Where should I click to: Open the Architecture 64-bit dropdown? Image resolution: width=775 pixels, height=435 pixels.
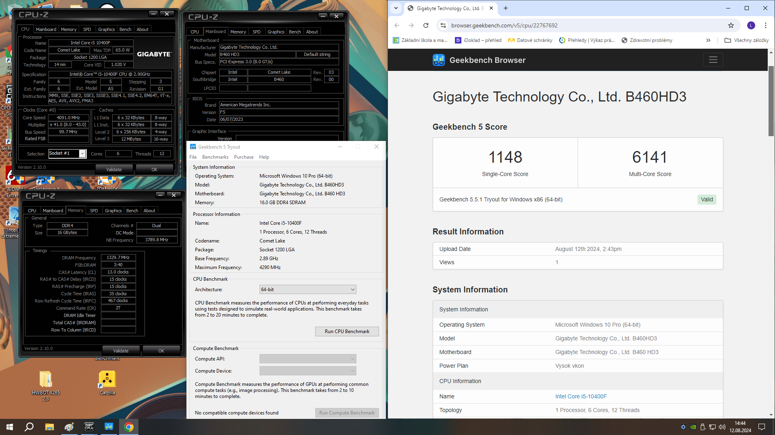click(308, 290)
